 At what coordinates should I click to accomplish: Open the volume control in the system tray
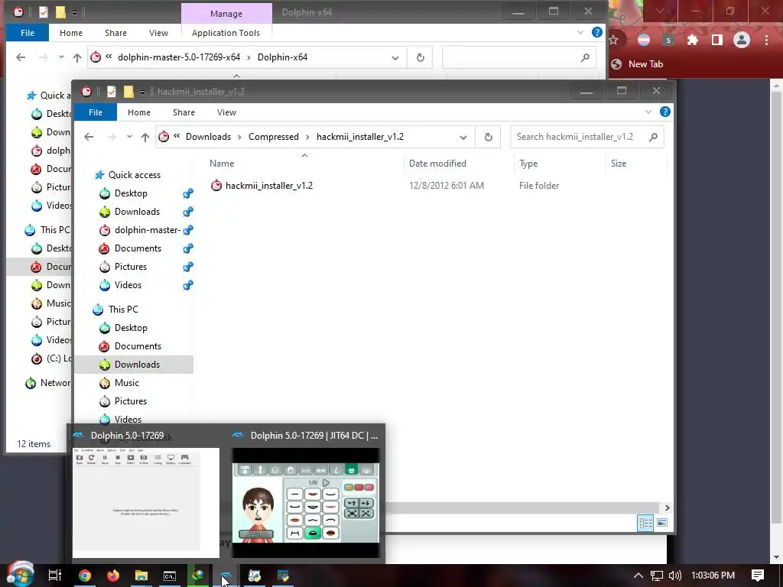675,576
